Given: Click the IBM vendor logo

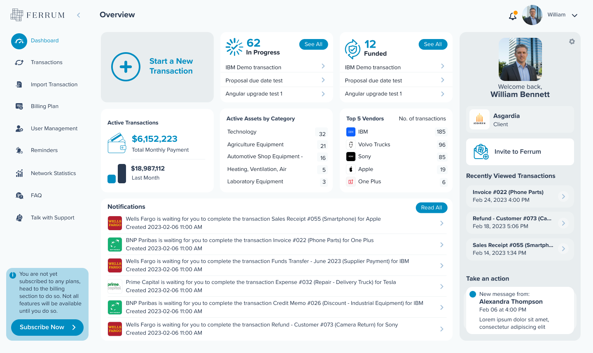Looking at the screenshot, I should (351, 132).
